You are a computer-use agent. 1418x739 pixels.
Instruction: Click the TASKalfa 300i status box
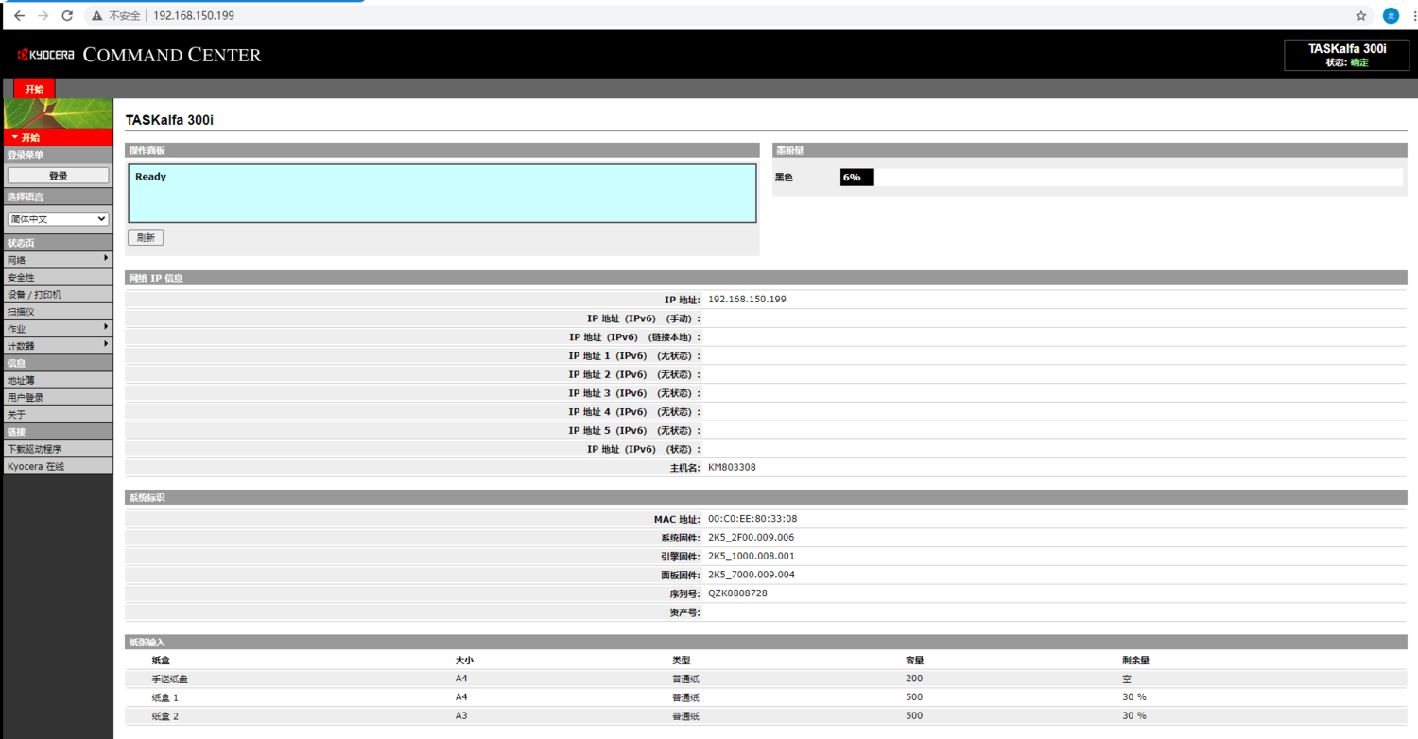1347,55
